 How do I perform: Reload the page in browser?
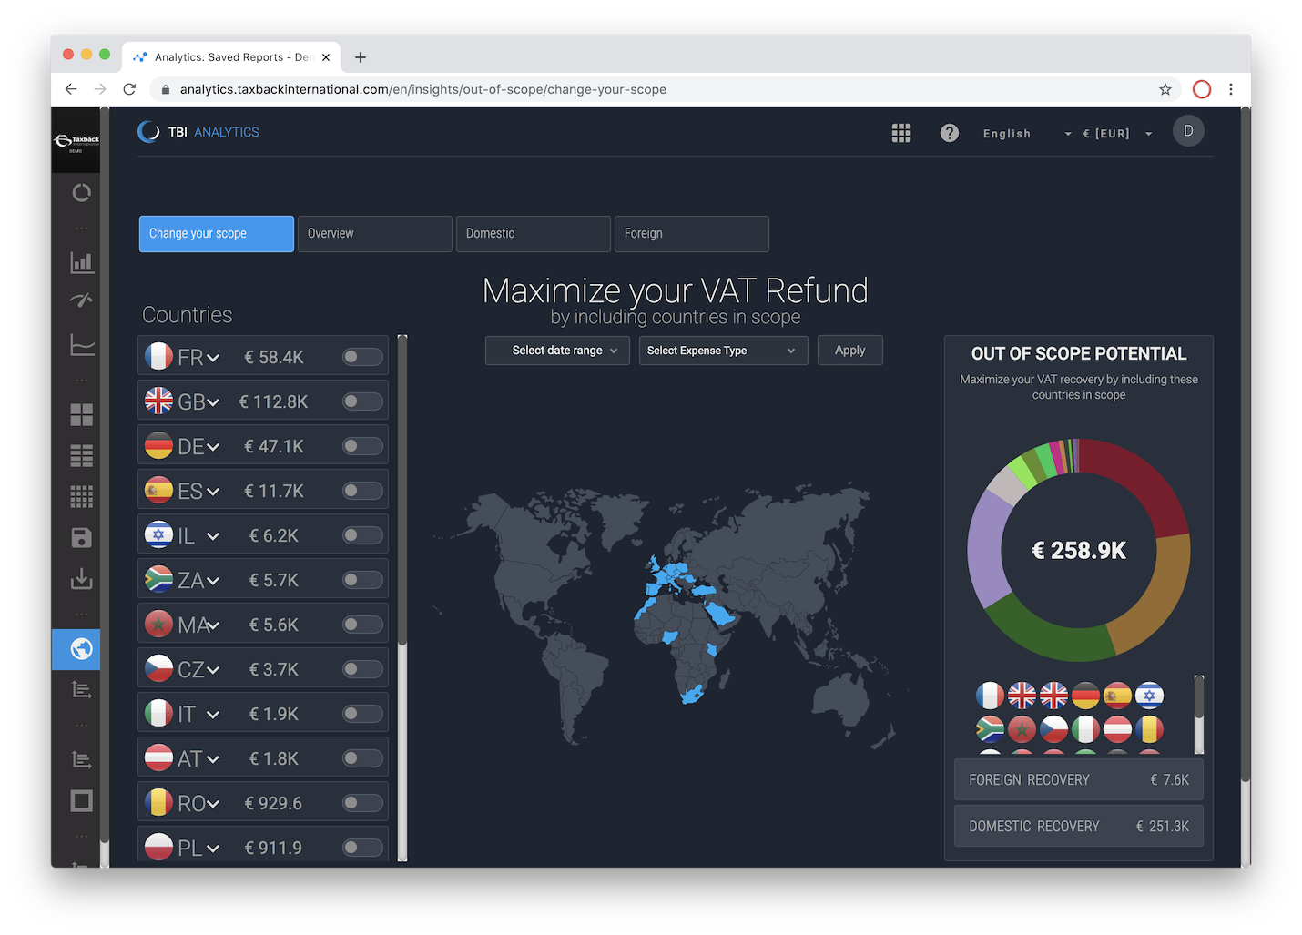click(x=129, y=89)
